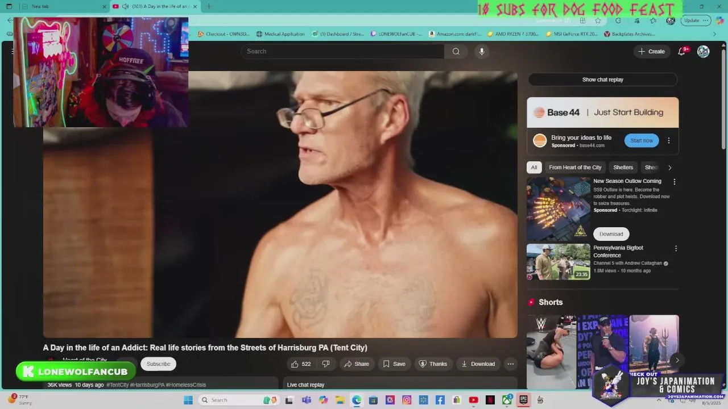Viewport: 728px width, 409px height.
Task: Show more bookmarks chevron
Action: (715, 34)
